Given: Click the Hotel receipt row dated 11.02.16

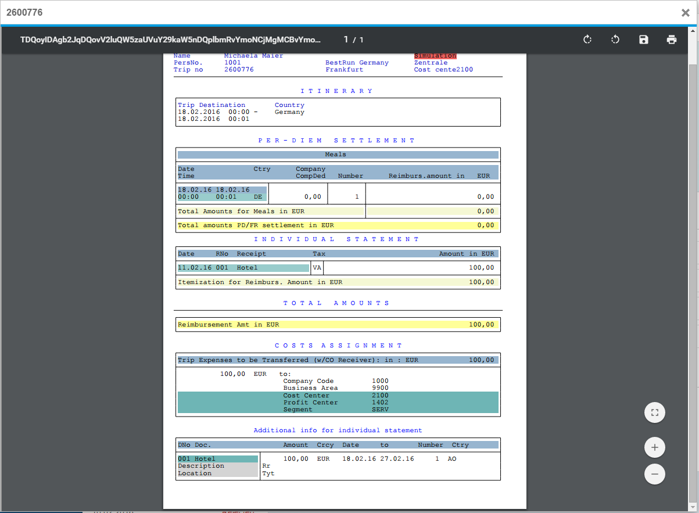Looking at the screenshot, I should (x=244, y=267).
